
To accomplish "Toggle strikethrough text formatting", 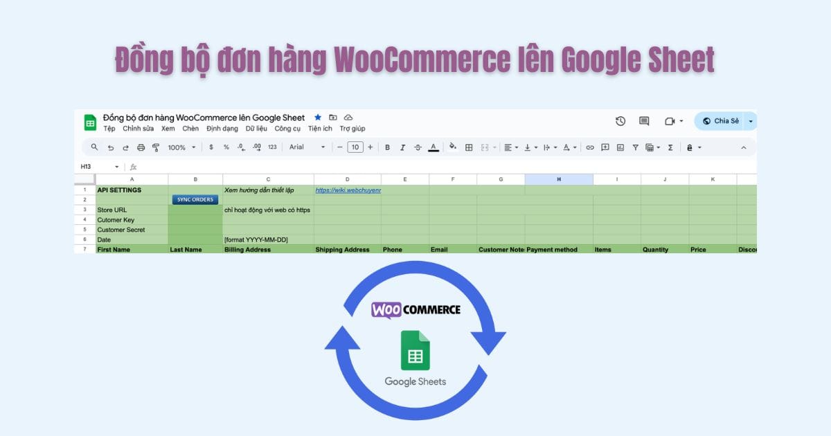I will [x=417, y=147].
